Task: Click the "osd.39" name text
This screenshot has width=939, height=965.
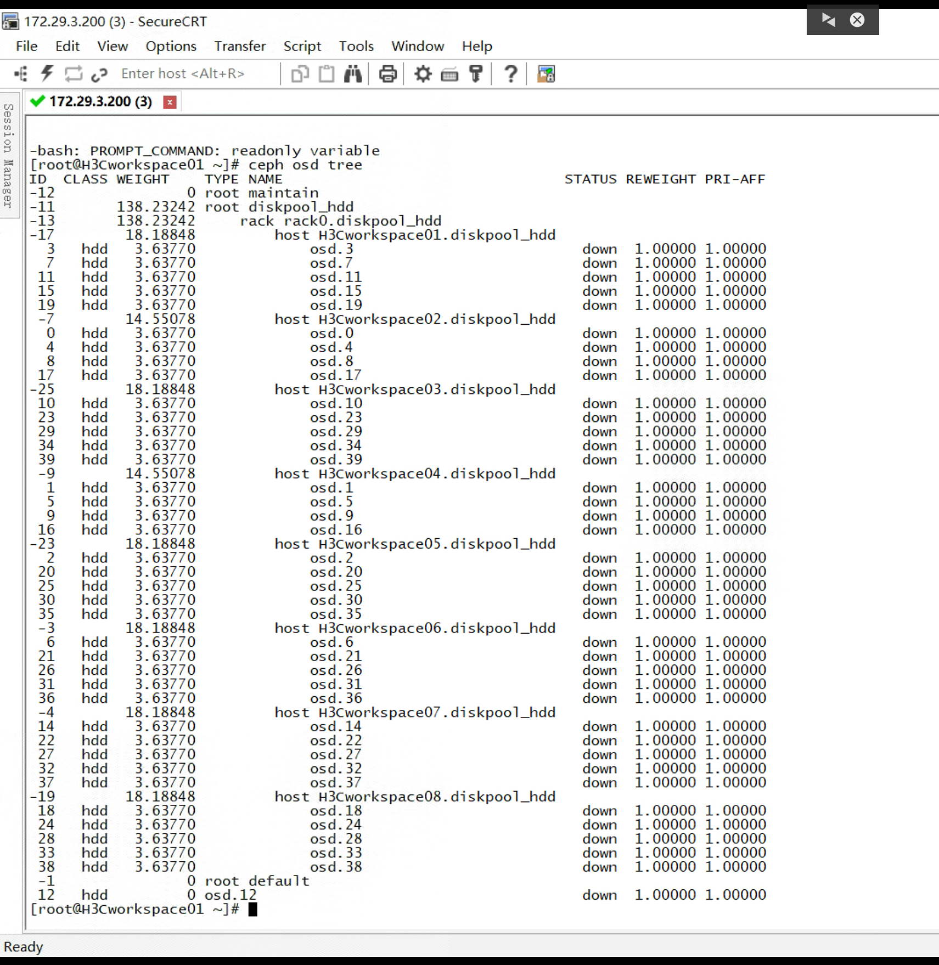Action: point(336,460)
